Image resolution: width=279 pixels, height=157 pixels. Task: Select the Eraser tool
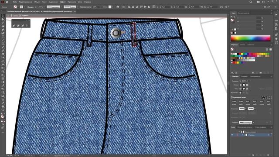(3, 54)
